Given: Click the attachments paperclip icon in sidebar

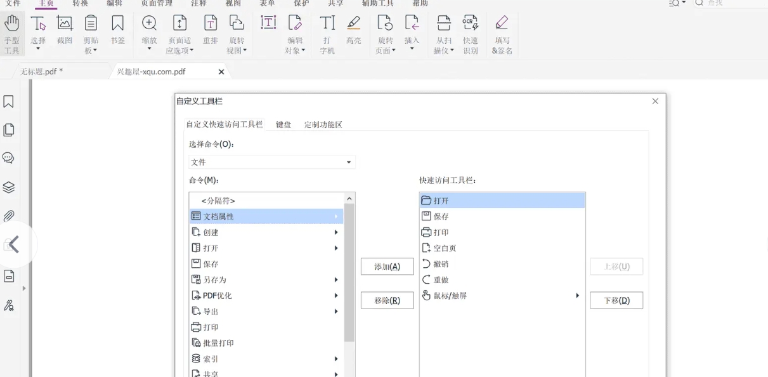Looking at the screenshot, I should point(9,216).
